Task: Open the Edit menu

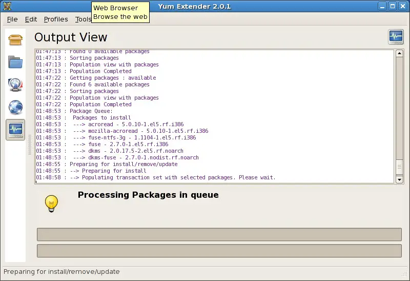Action: click(31, 19)
